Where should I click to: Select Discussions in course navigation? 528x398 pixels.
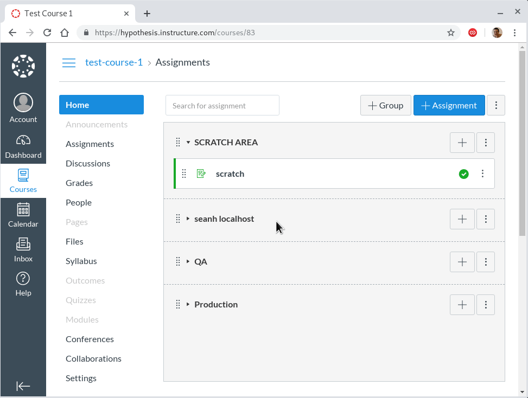click(x=88, y=164)
